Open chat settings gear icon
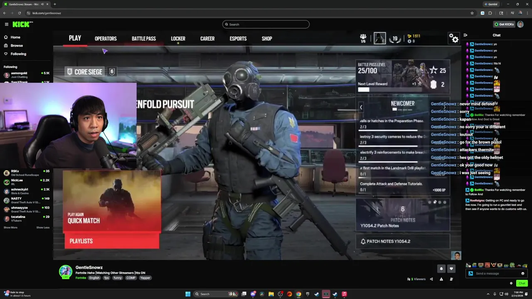 511,283
